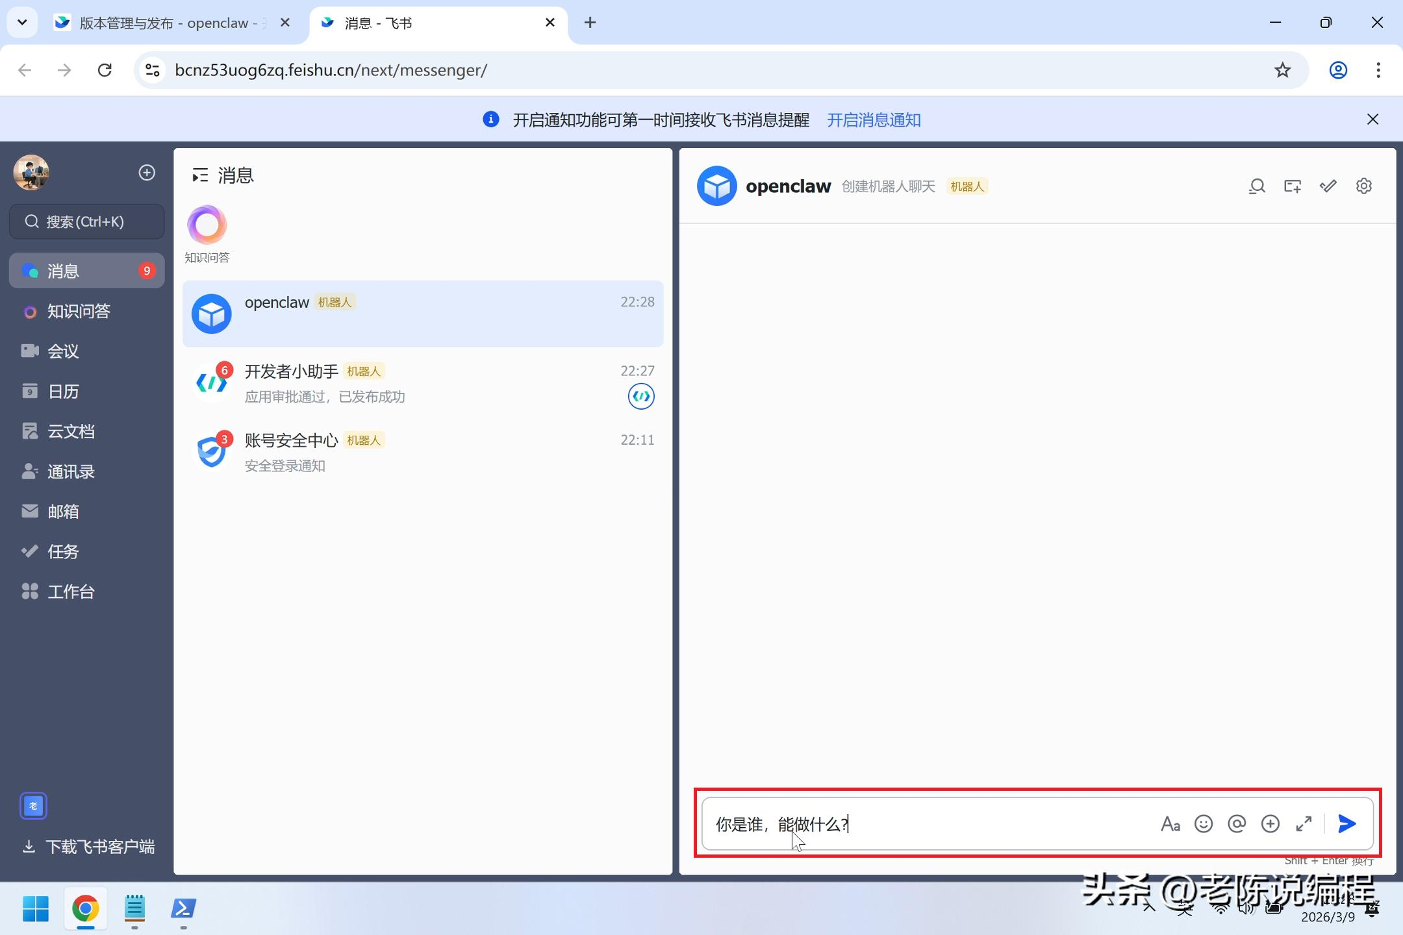The width and height of the screenshot is (1403, 935).
Task: Click the @ mention icon
Action: [1237, 824]
